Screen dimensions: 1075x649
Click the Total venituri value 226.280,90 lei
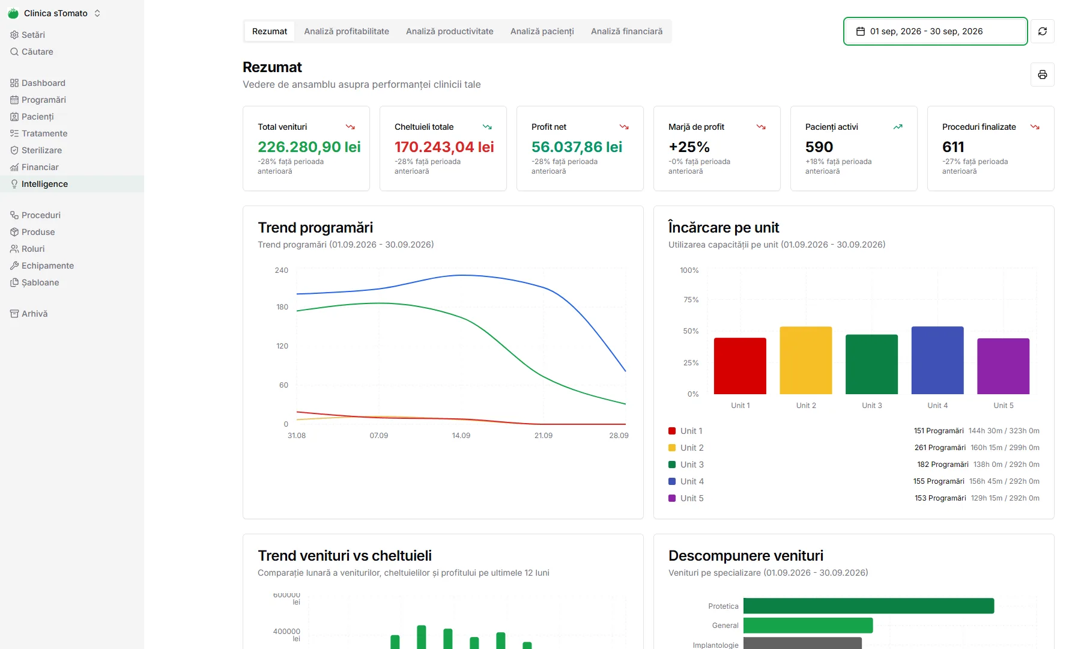point(309,147)
